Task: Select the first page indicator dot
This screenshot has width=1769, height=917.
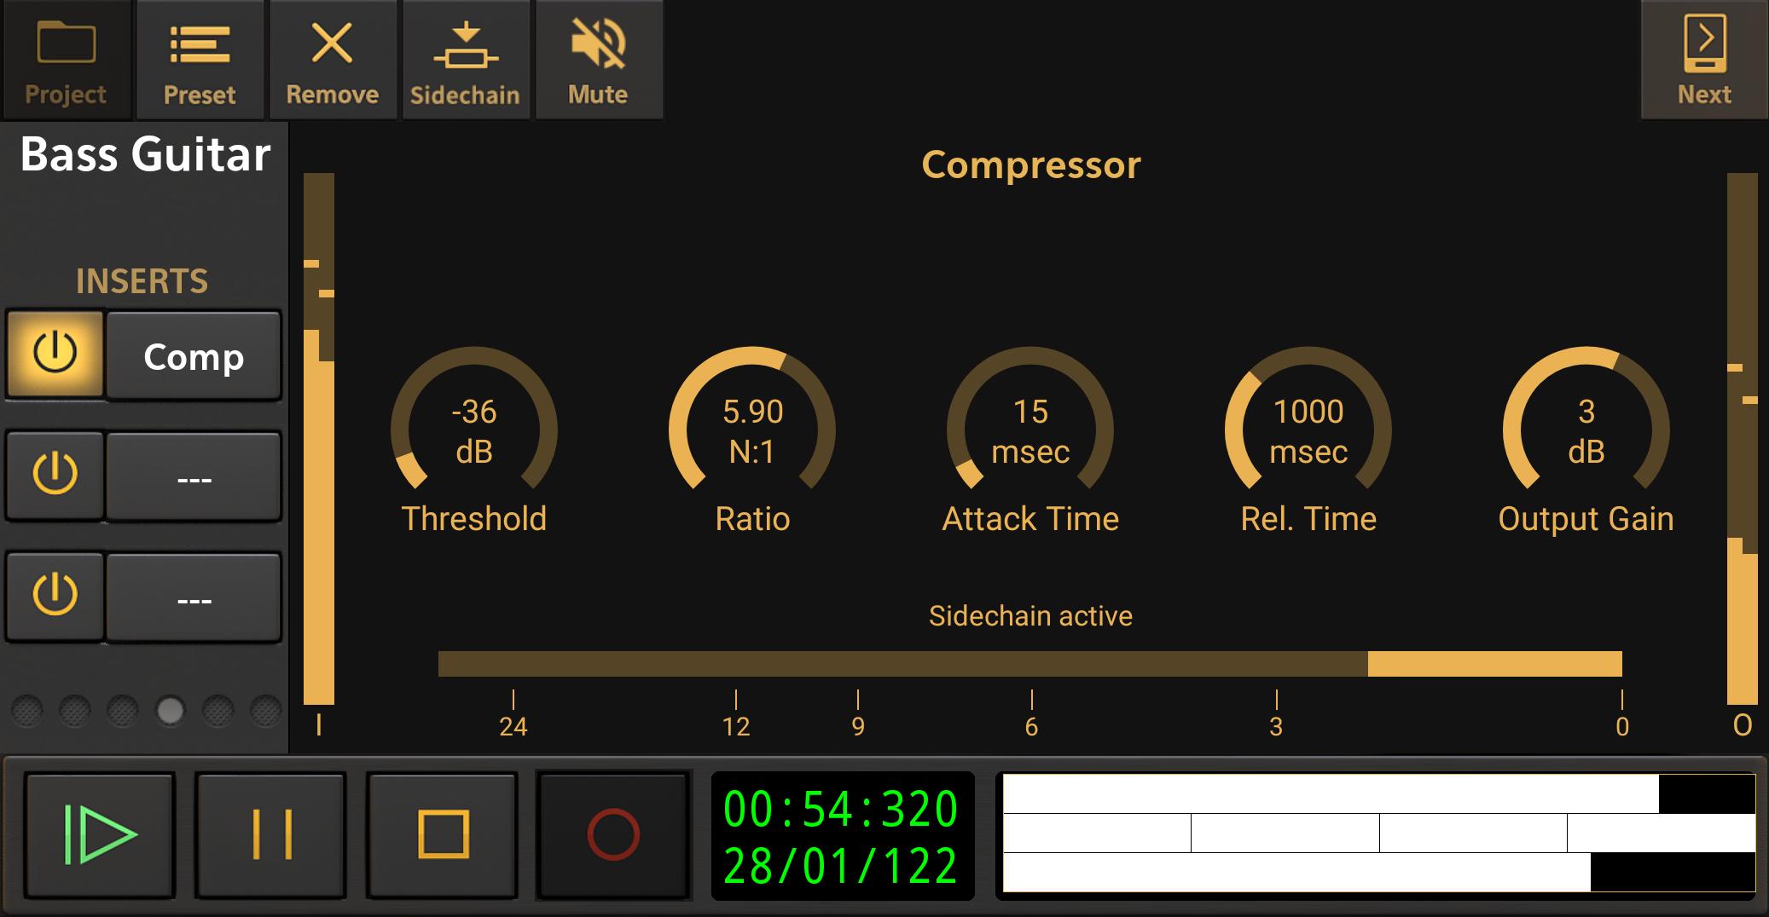Action: [x=27, y=710]
